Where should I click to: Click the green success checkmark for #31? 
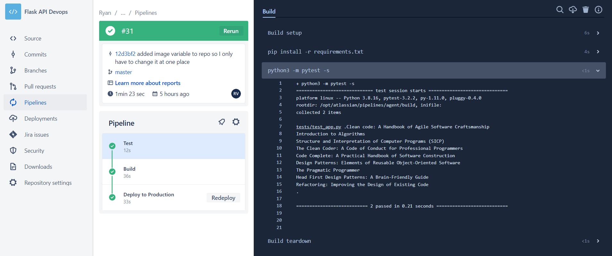click(110, 31)
